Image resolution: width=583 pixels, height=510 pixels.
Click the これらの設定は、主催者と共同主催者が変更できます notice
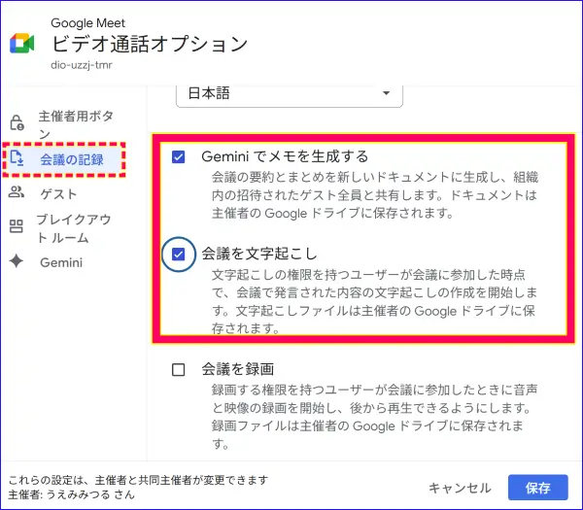pos(138,480)
